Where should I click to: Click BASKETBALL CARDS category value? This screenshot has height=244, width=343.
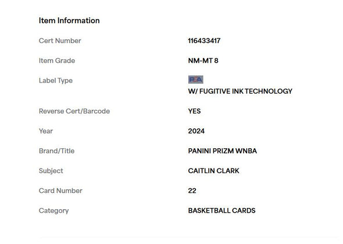pyautogui.click(x=221, y=210)
